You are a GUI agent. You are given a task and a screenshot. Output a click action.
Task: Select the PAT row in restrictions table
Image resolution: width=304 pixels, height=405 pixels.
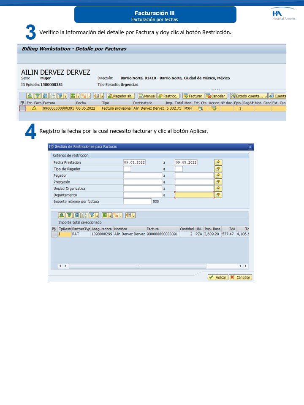pos(54,234)
